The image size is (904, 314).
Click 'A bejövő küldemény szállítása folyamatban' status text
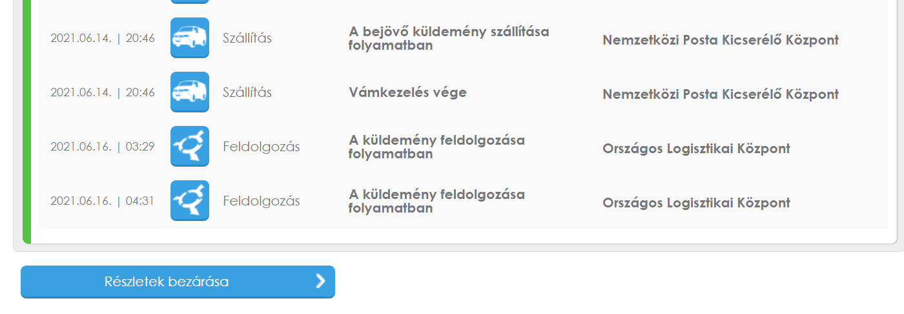449,39
